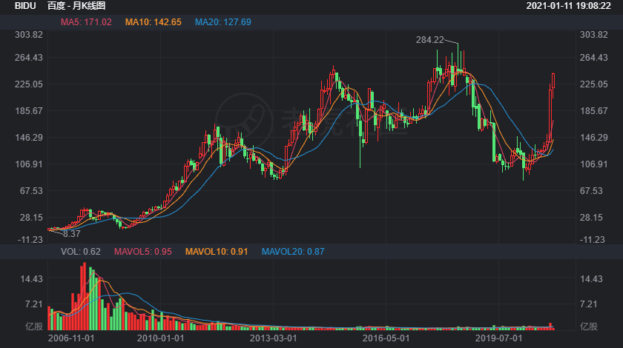Click the left axis -11.23 price label
This screenshot has height=348, width=623.
coord(30,240)
